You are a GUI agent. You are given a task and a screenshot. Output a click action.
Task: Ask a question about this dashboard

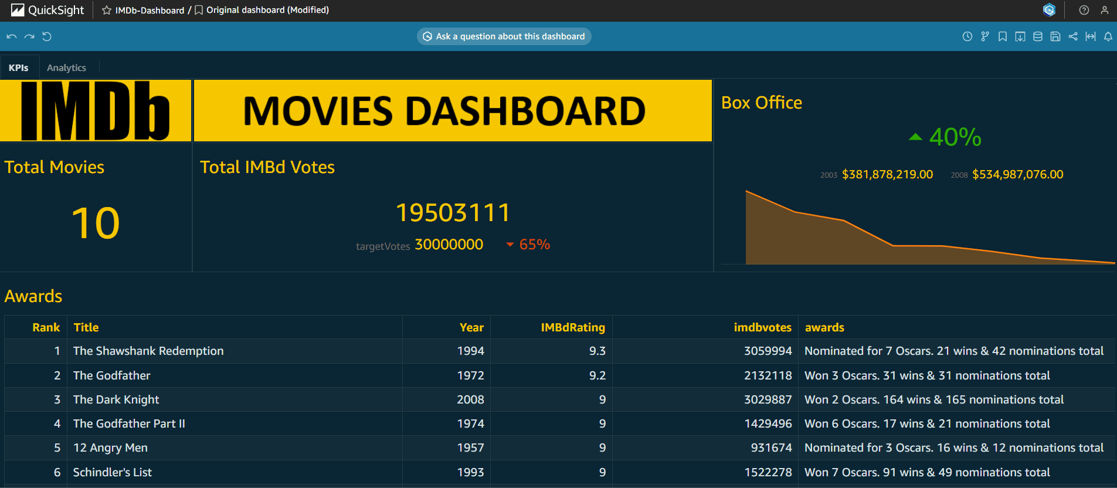click(504, 36)
